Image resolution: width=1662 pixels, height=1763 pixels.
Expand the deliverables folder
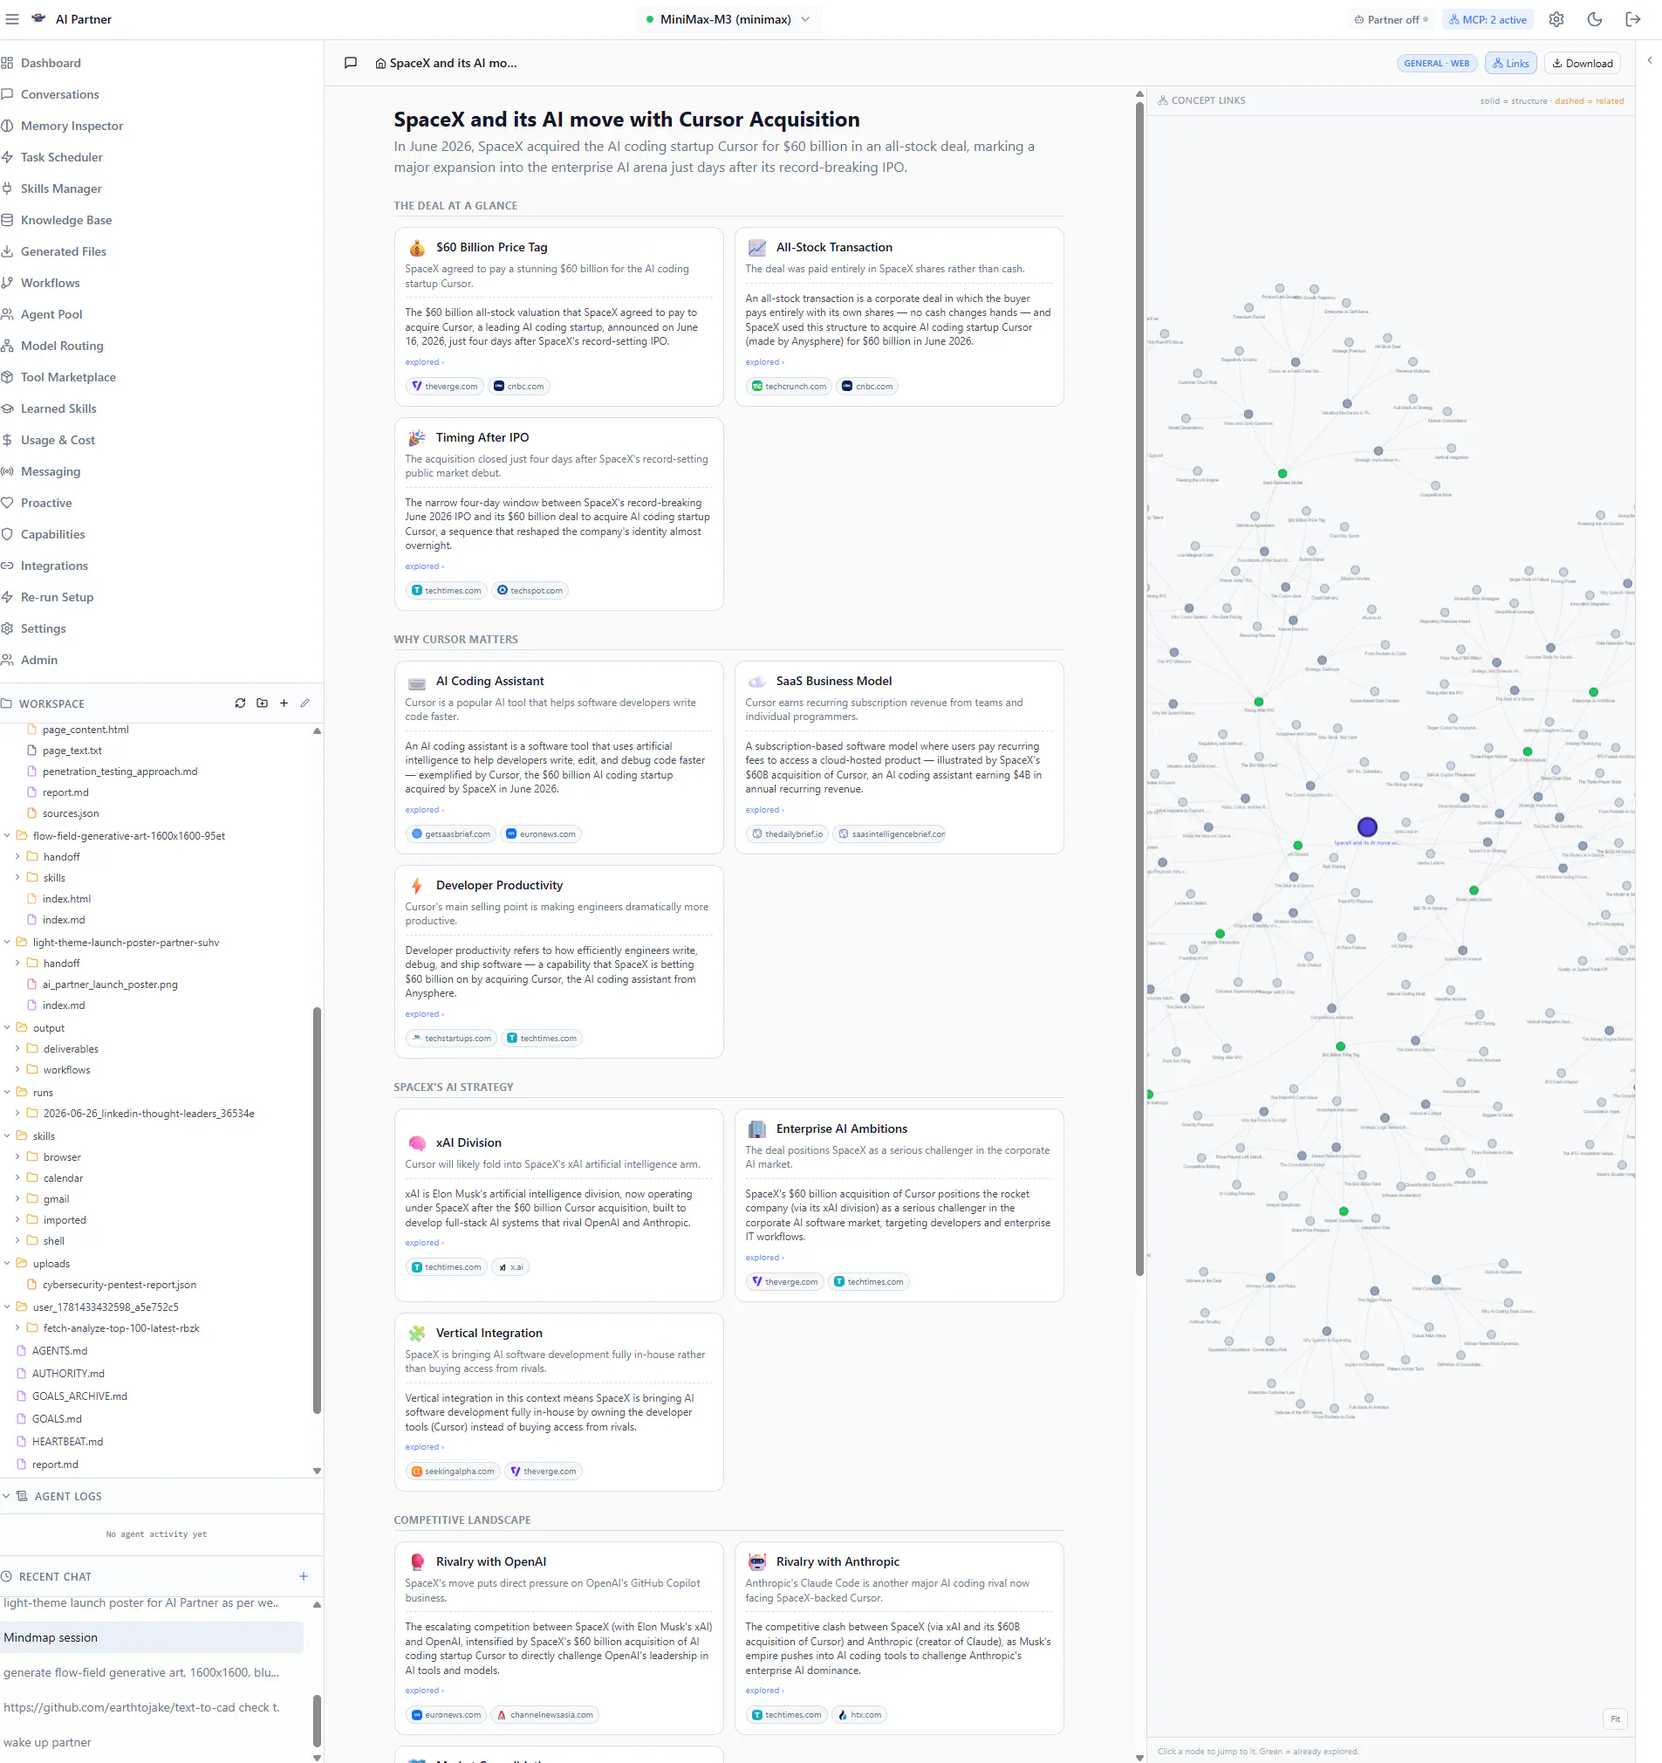[x=17, y=1048]
